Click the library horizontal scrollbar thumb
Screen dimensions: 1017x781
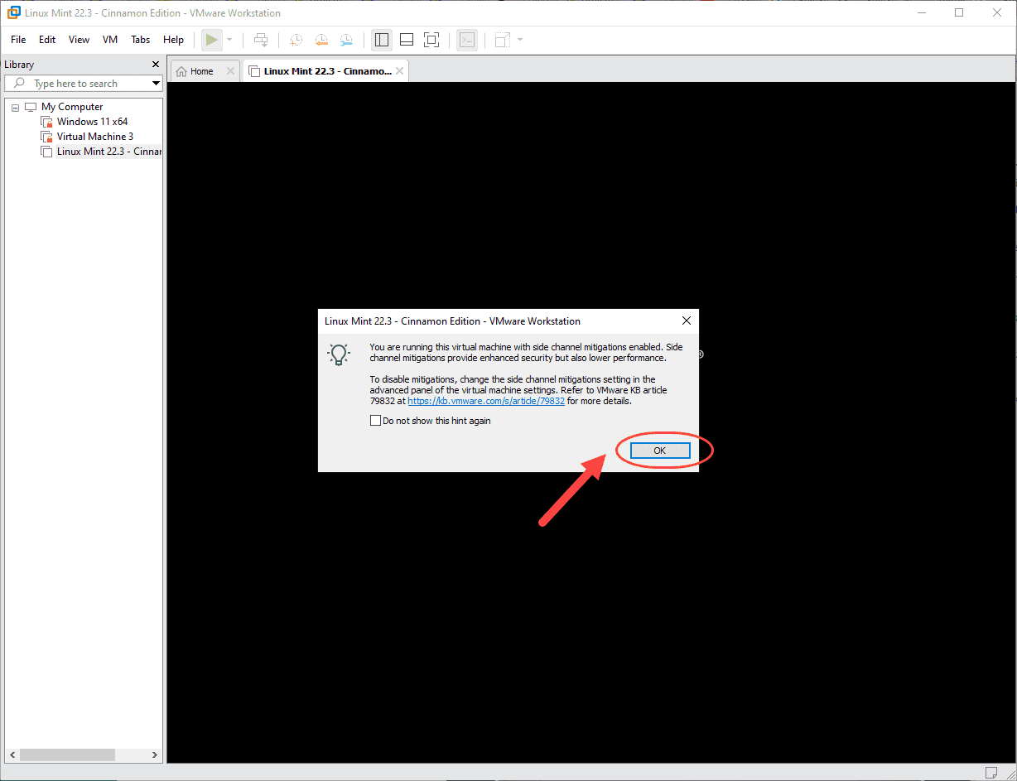68,754
